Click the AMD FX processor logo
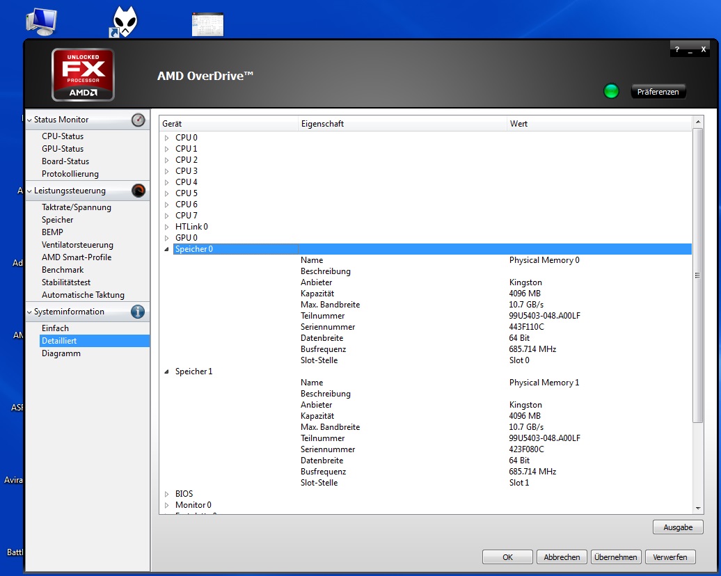Screen dimensions: 721x576 pyautogui.click(x=84, y=75)
